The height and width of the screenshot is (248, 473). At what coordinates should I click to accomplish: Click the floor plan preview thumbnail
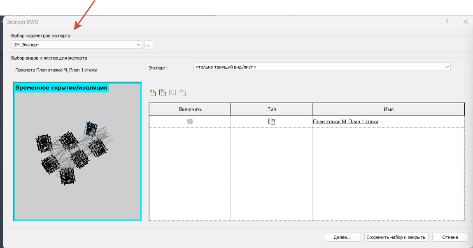click(77, 152)
